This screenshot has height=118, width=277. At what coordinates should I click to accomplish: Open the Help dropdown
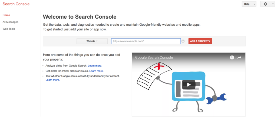(x=249, y=4)
